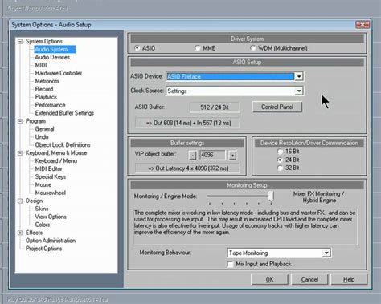Select 32 Bit device resolution
Image resolution: width=381 pixels, height=304 pixels.
280,168
